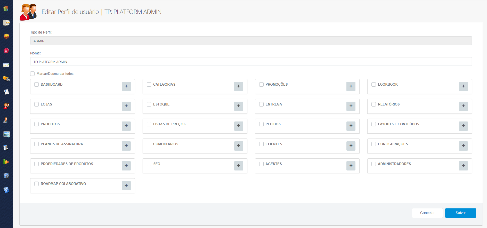Screen dimensions: 487x228
Task: Open the bar chart reports icon
Action: point(6,162)
